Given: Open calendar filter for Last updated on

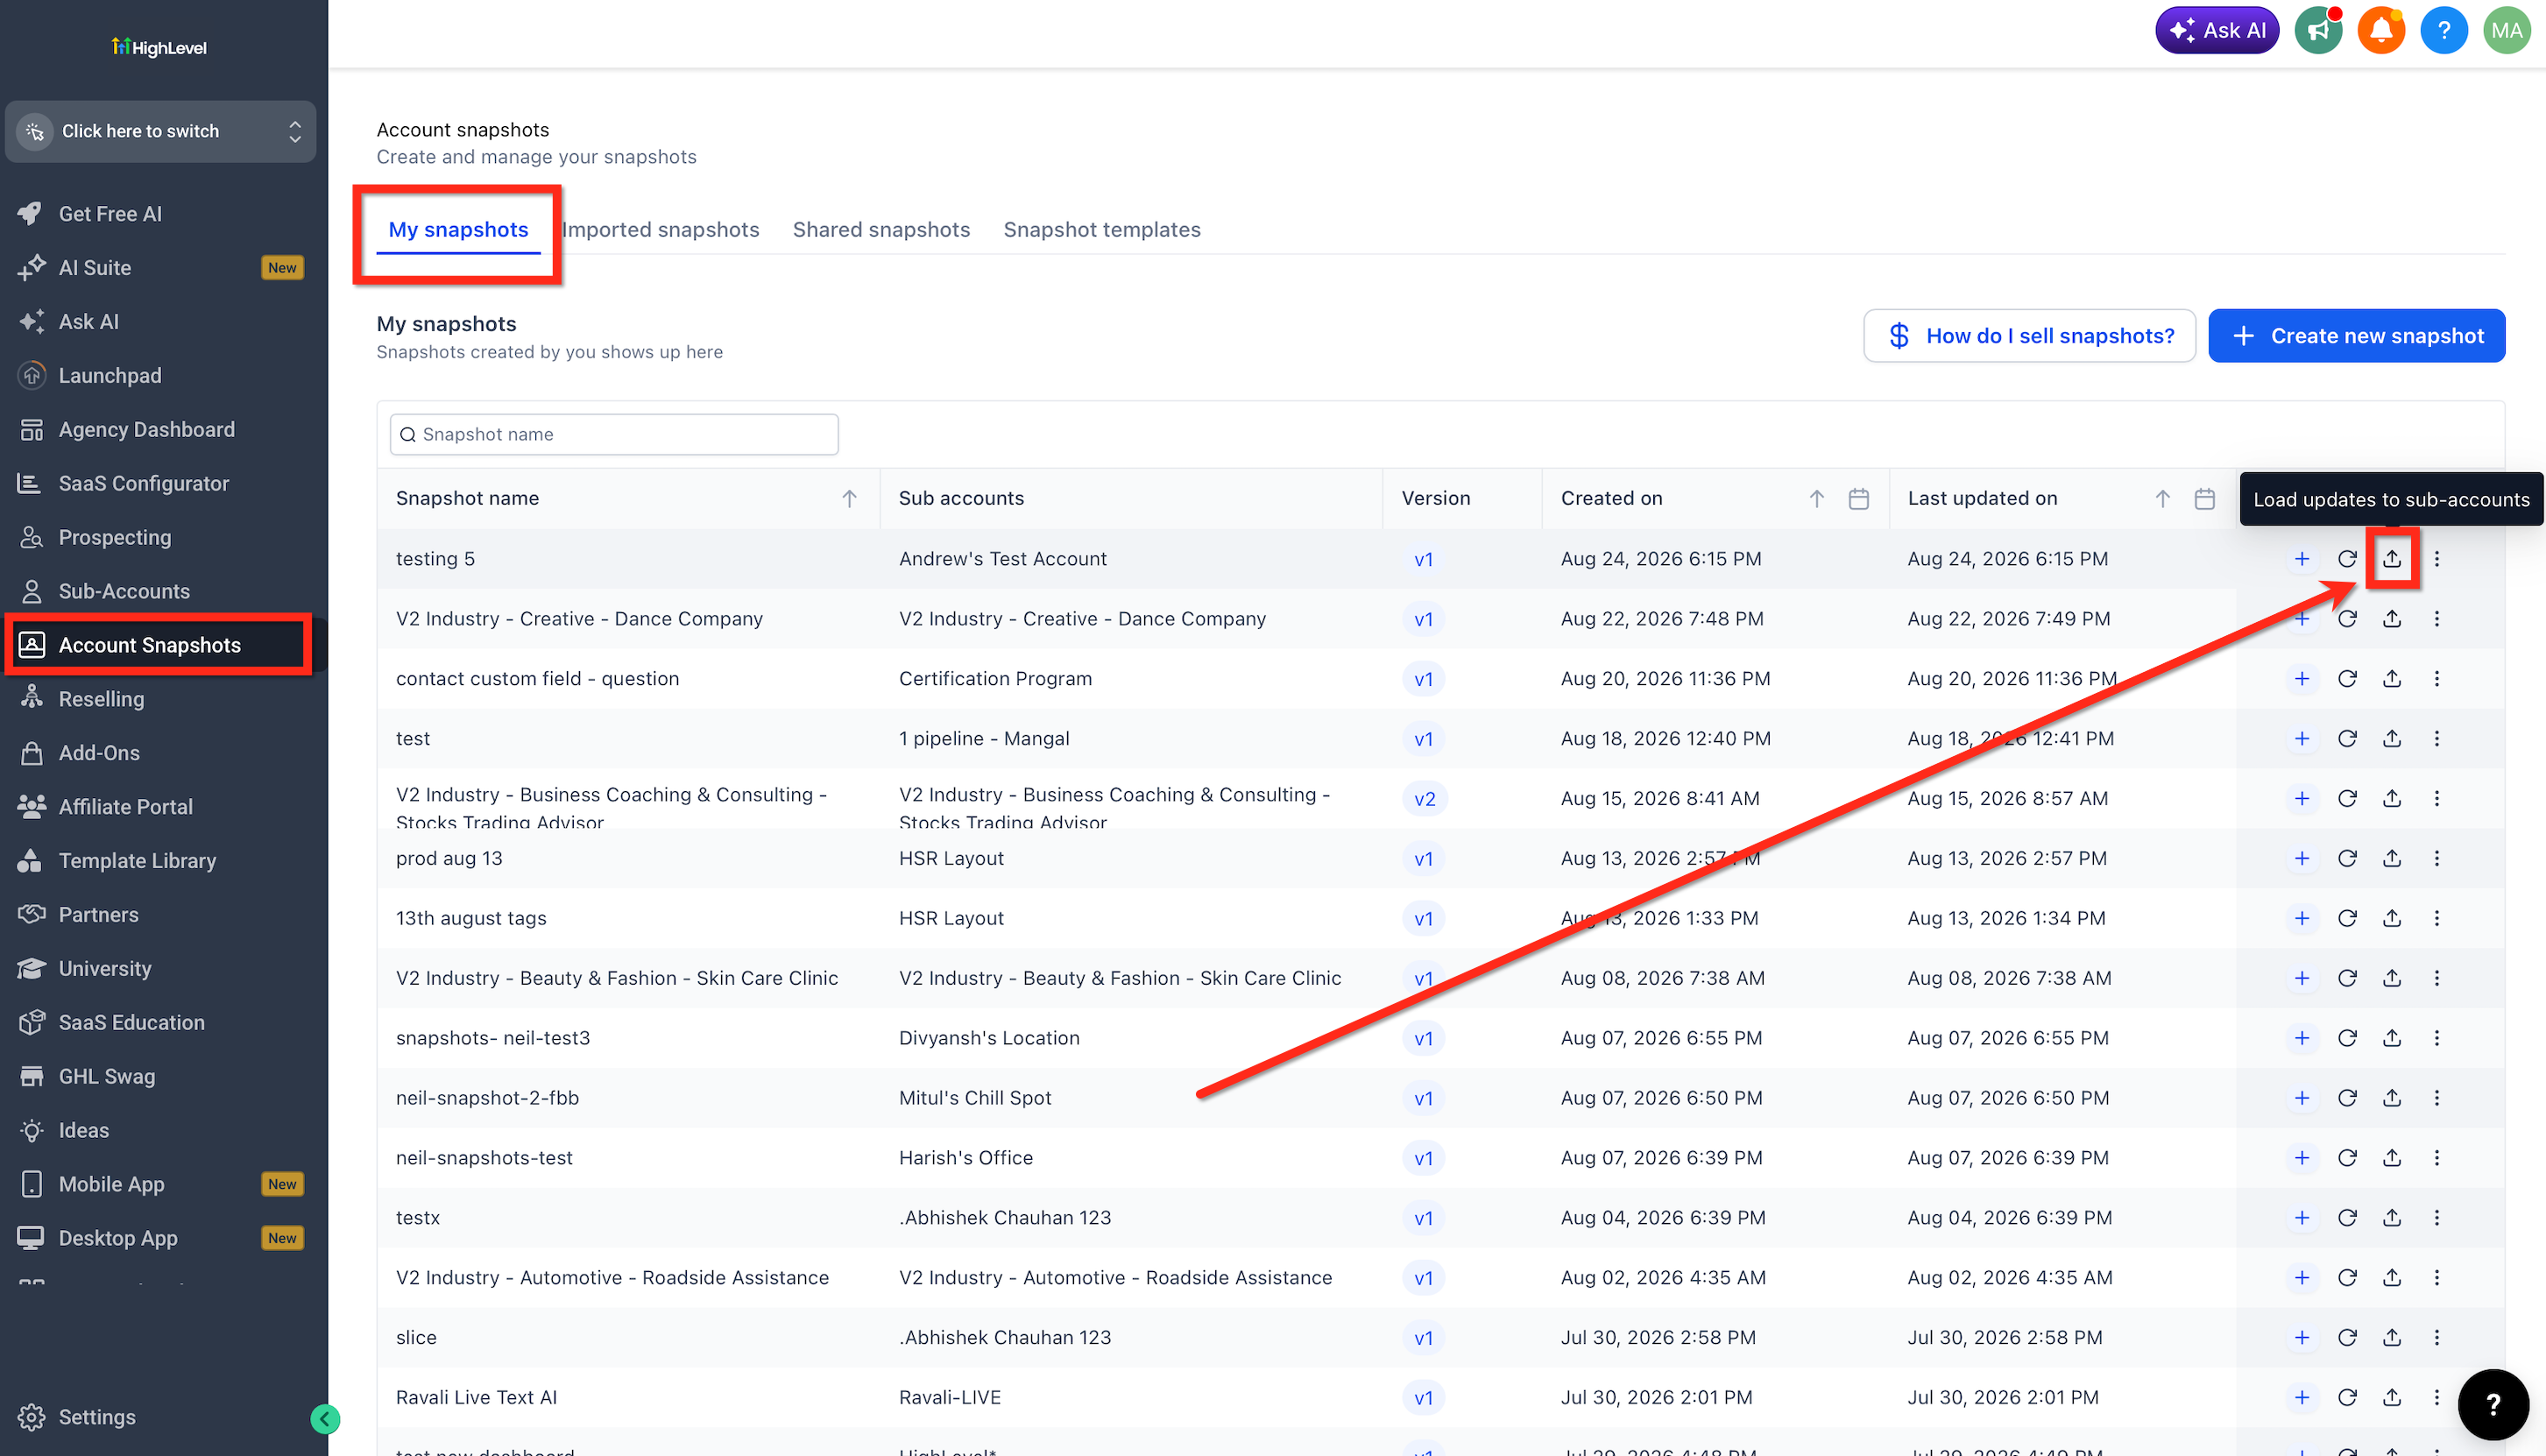Looking at the screenshot, I should coord(2204,499).
